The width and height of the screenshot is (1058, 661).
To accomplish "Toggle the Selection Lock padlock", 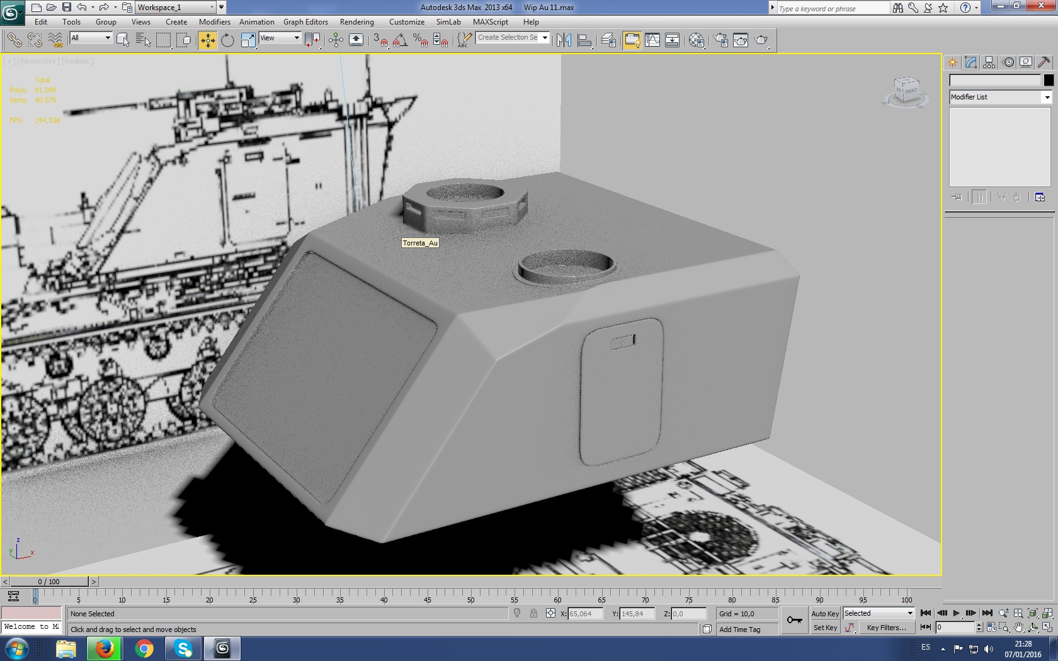I will (x=533, y=614).
